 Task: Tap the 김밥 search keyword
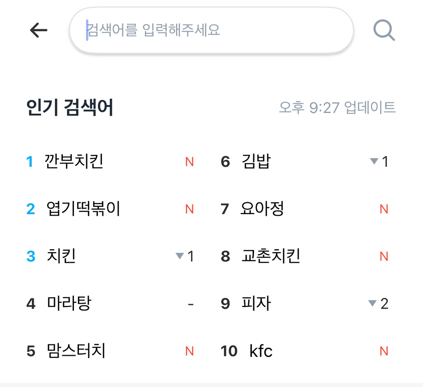pos(256,161)
